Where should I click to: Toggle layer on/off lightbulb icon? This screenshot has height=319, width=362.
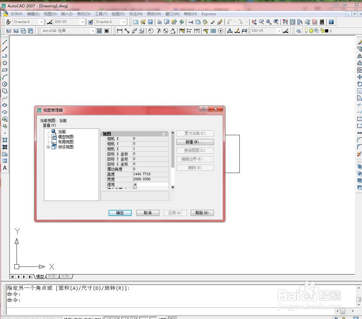306,31
